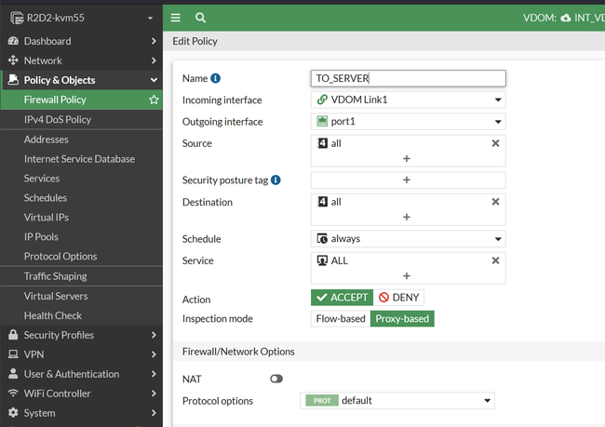
Task: Go to Virtual IPs in sidebar
Action: tap(47, 218)
